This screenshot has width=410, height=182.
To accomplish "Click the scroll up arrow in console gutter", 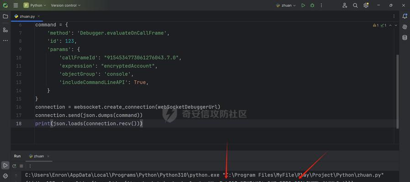I will [x=16, y=176].
